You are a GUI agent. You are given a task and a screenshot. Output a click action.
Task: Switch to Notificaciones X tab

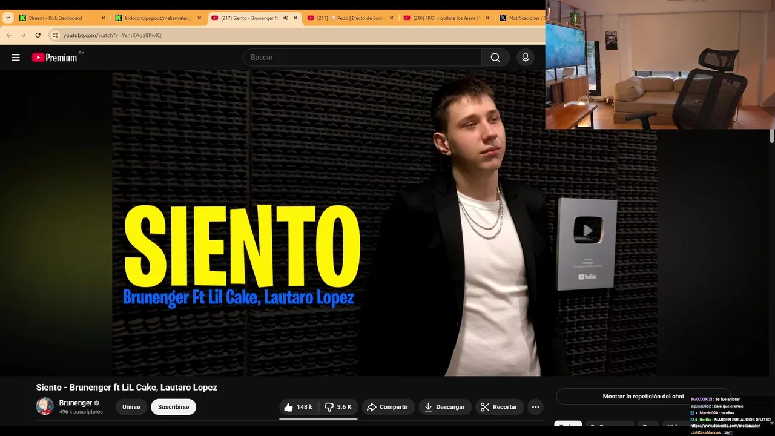(521, 18)
